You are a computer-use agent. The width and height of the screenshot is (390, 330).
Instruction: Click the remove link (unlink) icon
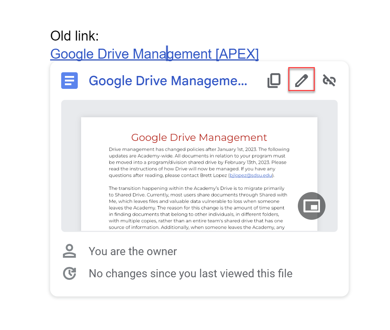[329, 80]
